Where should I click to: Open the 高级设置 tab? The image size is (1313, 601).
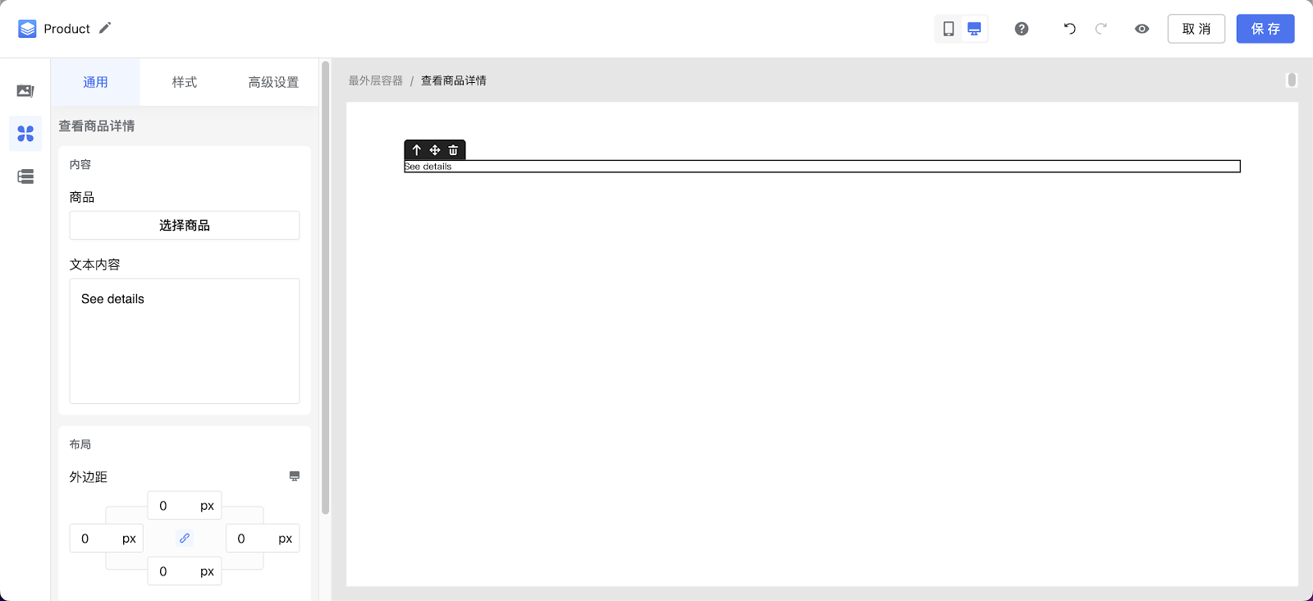coord(273,82)
